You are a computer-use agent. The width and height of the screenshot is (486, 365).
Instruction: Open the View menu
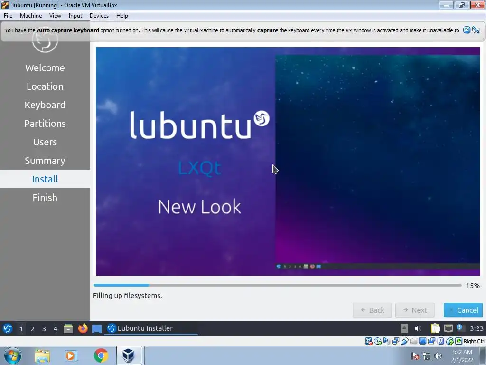55,16
